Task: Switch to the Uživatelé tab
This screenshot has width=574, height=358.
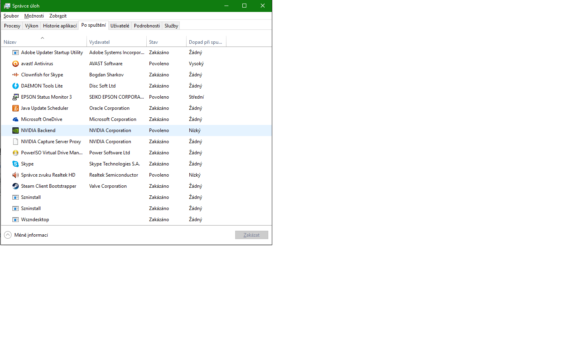Action: tap(120, 26)
